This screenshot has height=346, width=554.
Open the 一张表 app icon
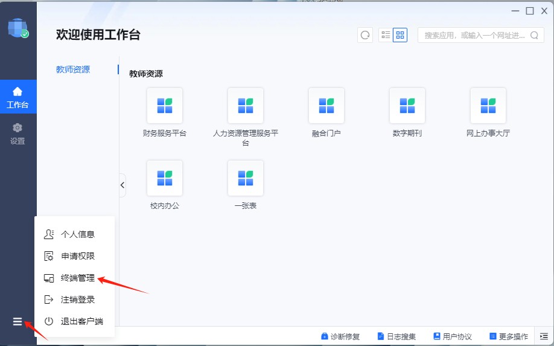[245, 178]
